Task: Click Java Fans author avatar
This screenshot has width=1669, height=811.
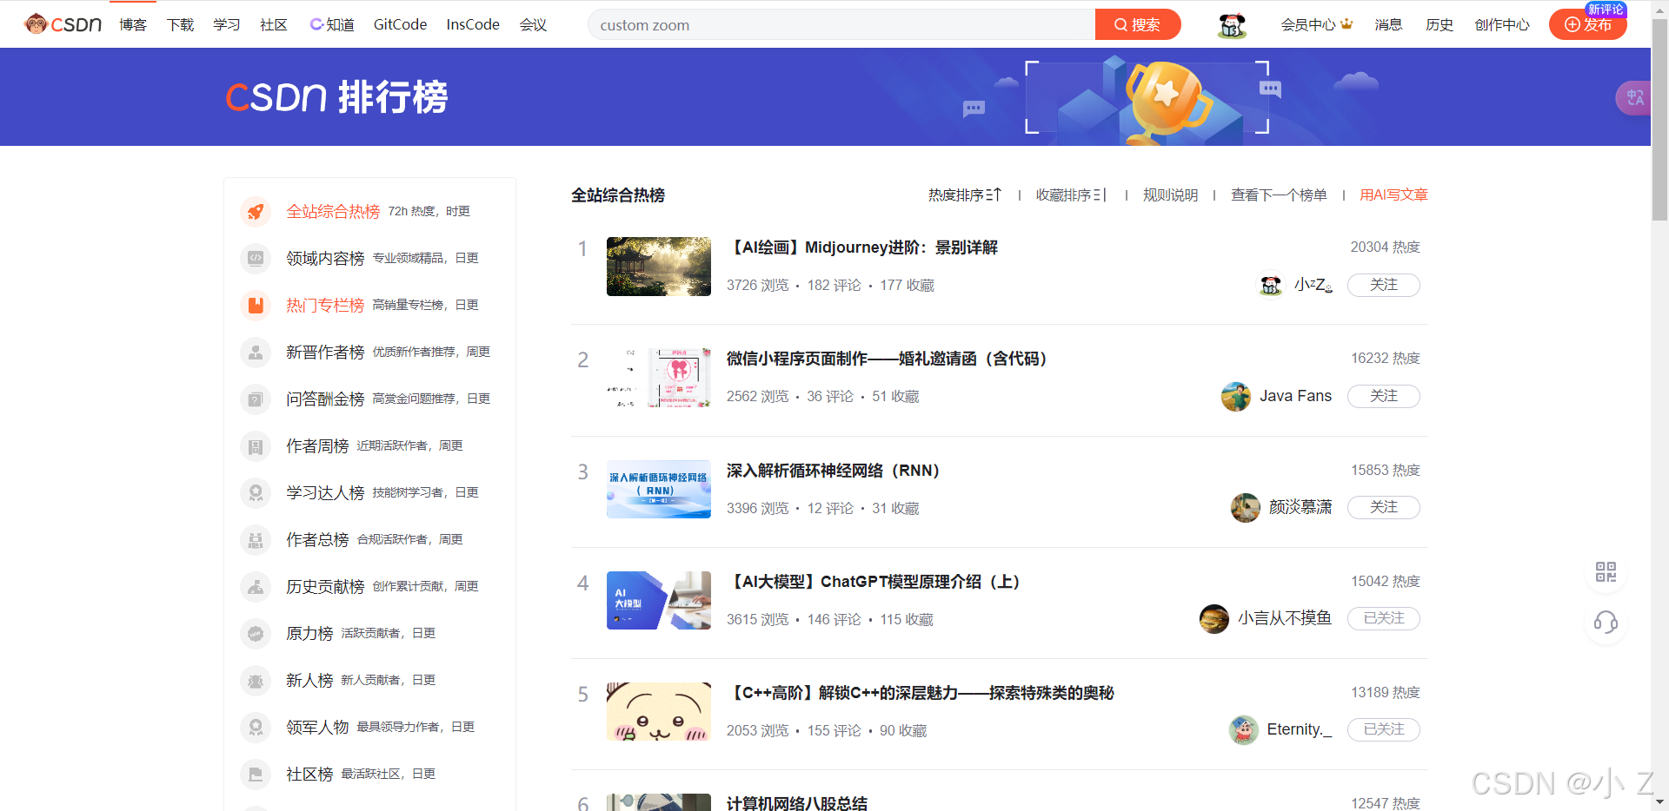Action: (x=1235, y=396)
